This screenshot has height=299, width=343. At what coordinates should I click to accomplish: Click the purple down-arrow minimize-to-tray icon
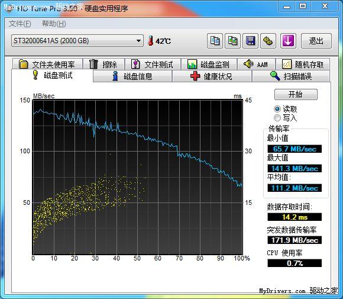[288, 41]
